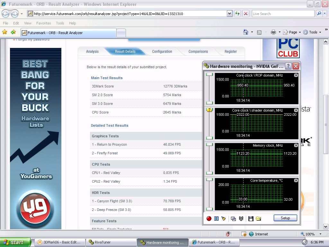
Task: Click the Add to Favorites star-plus icon
Action: tap(13, 32)
